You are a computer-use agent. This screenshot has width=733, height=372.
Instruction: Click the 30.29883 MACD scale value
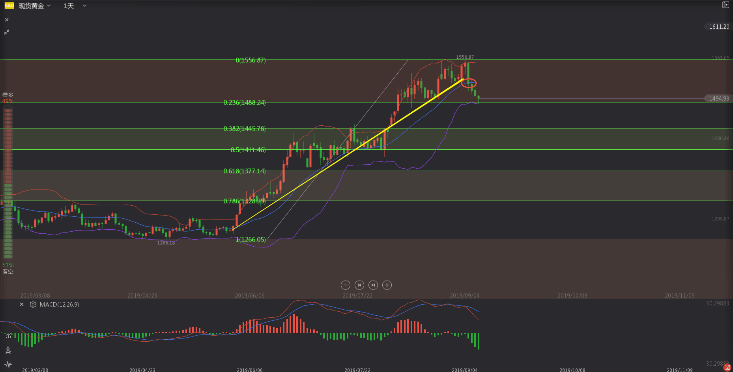tap(718, 303)
